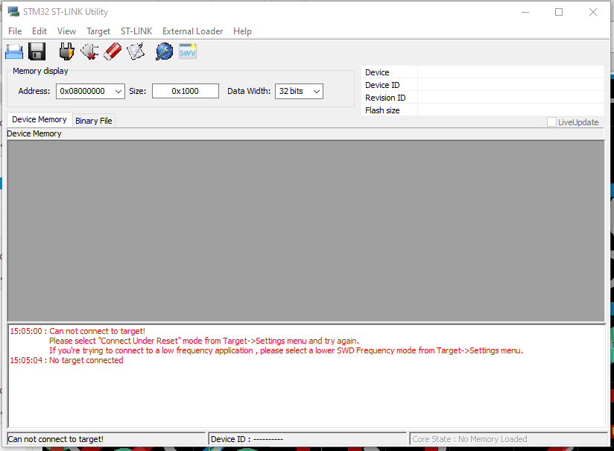Viewport: 614px width, 451px height.
Task: Minimize the ST-LINK Utility window
Action: pos(525,12)
